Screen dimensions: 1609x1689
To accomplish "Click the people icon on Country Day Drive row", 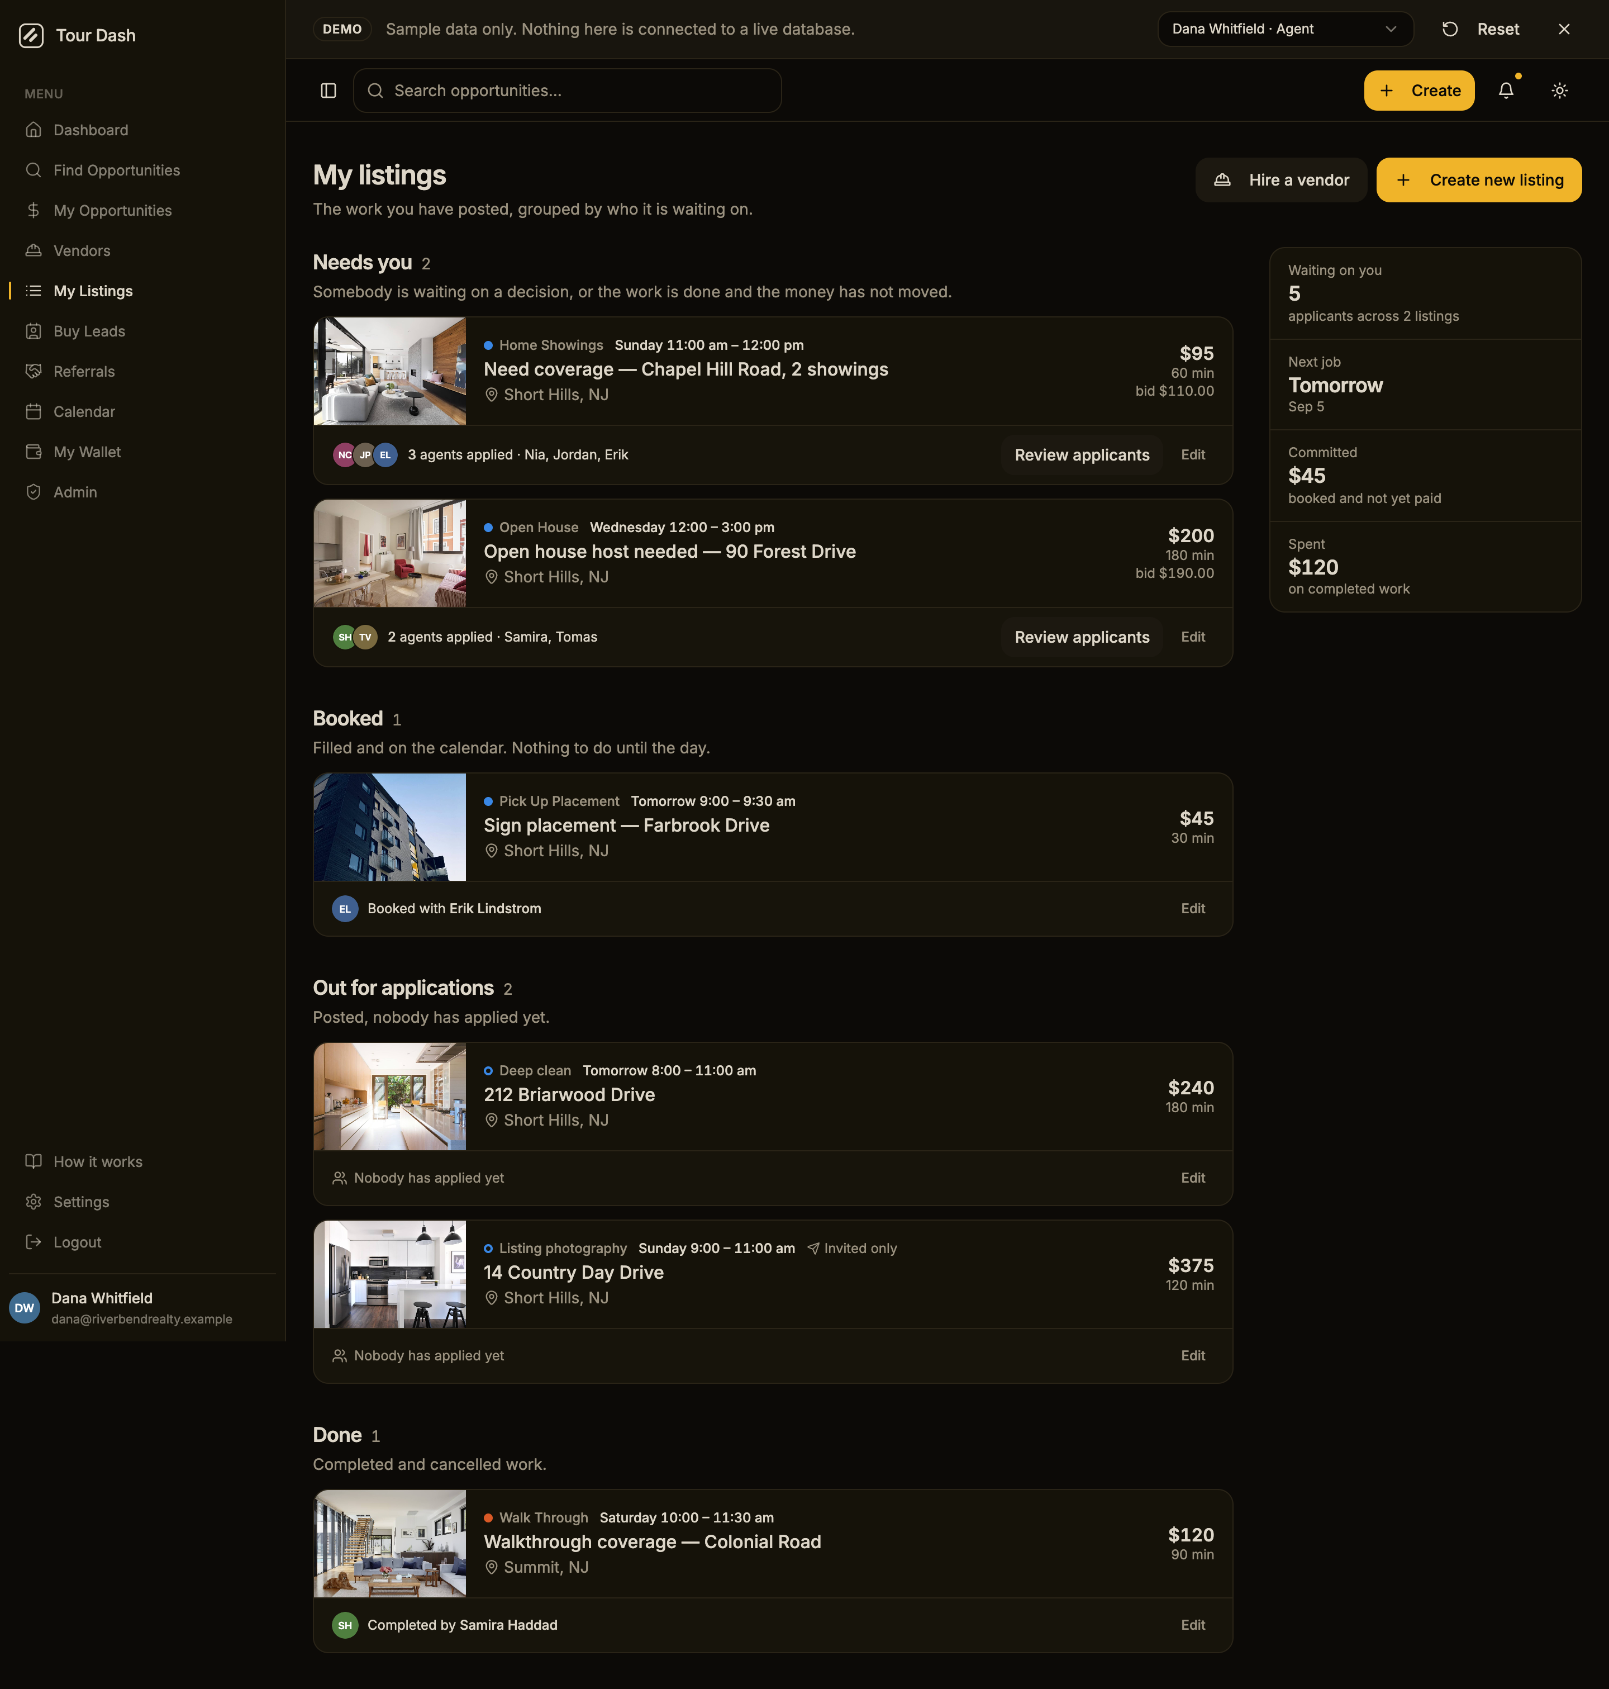I will pyautogui.click(x=340, y=1356).
